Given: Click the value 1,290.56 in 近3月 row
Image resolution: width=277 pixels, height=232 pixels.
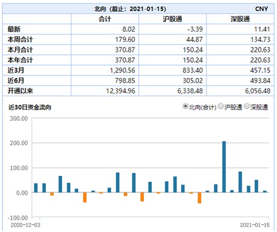Looking at the screenshot, I should pyautogui.click(x=123, y=70).
